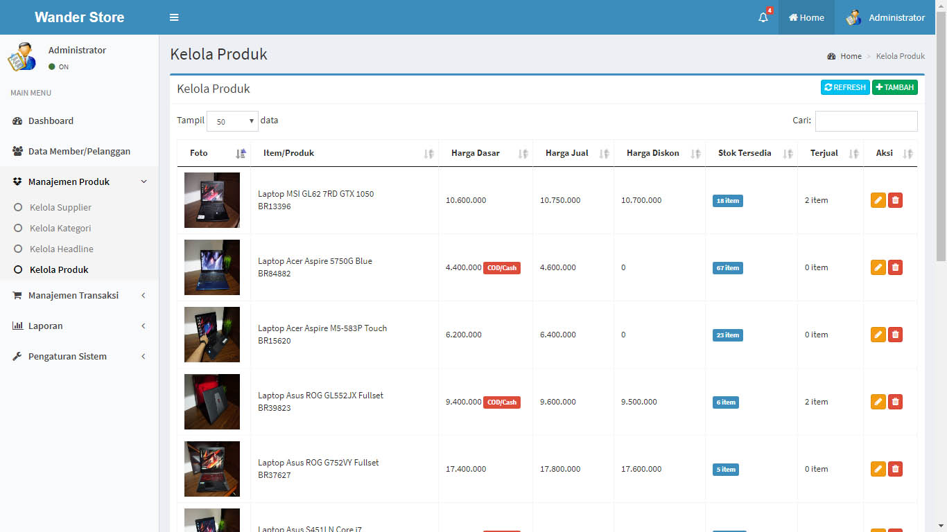Follow the Home breadcrumb link

[851, 56]
